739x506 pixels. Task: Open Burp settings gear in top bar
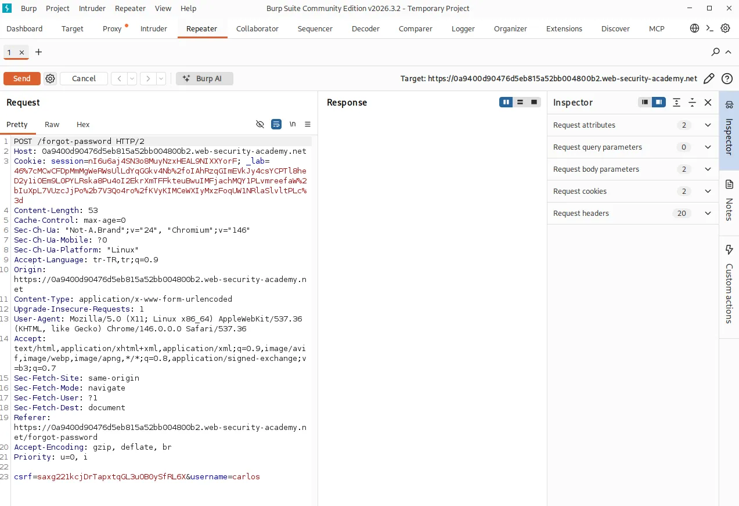click(x=725, y=28)
